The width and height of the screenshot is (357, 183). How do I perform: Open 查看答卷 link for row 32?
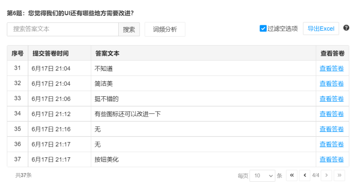pyautogui.click(x=332, y=84)
